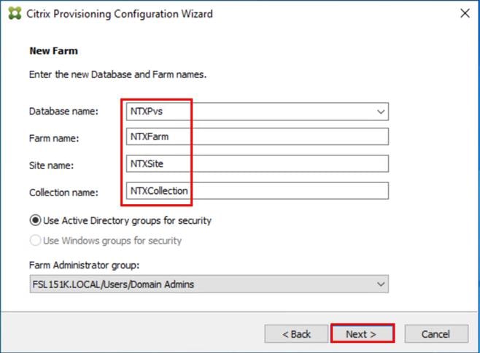This screenshot has width=480, height=353.
Task: Click into the Collection name field
Action: [x=258, y=191]
